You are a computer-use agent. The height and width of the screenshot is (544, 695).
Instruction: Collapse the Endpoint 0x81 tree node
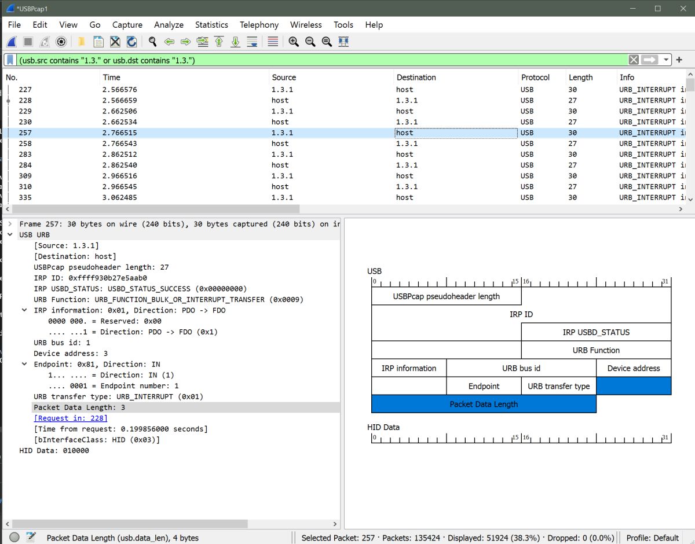[24, 365]
